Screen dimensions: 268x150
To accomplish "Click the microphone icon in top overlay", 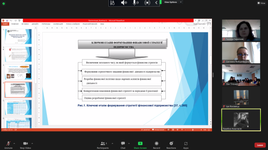I will coord(136,3).
